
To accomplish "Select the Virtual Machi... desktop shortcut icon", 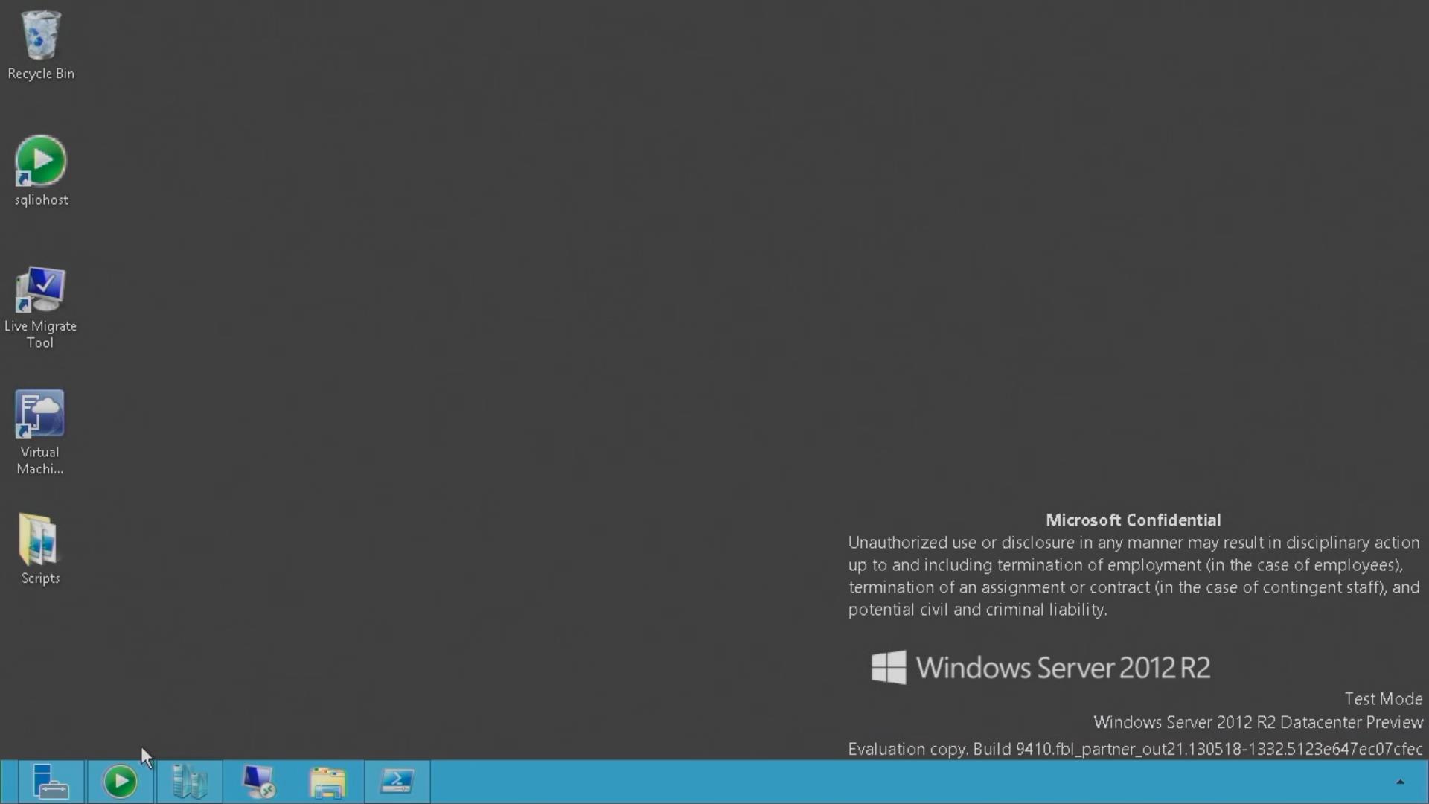I will tap(40, 414).
